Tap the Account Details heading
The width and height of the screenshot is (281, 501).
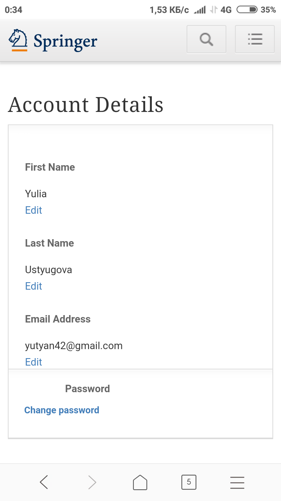85,105
